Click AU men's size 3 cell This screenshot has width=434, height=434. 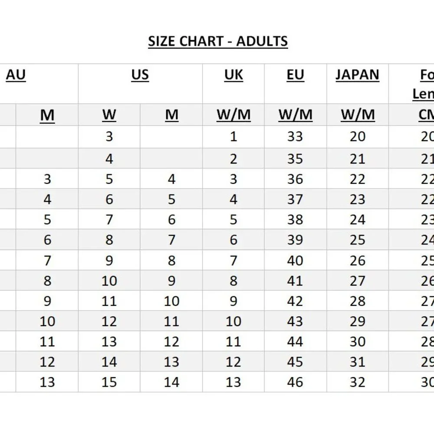click(x=47, y=179)
